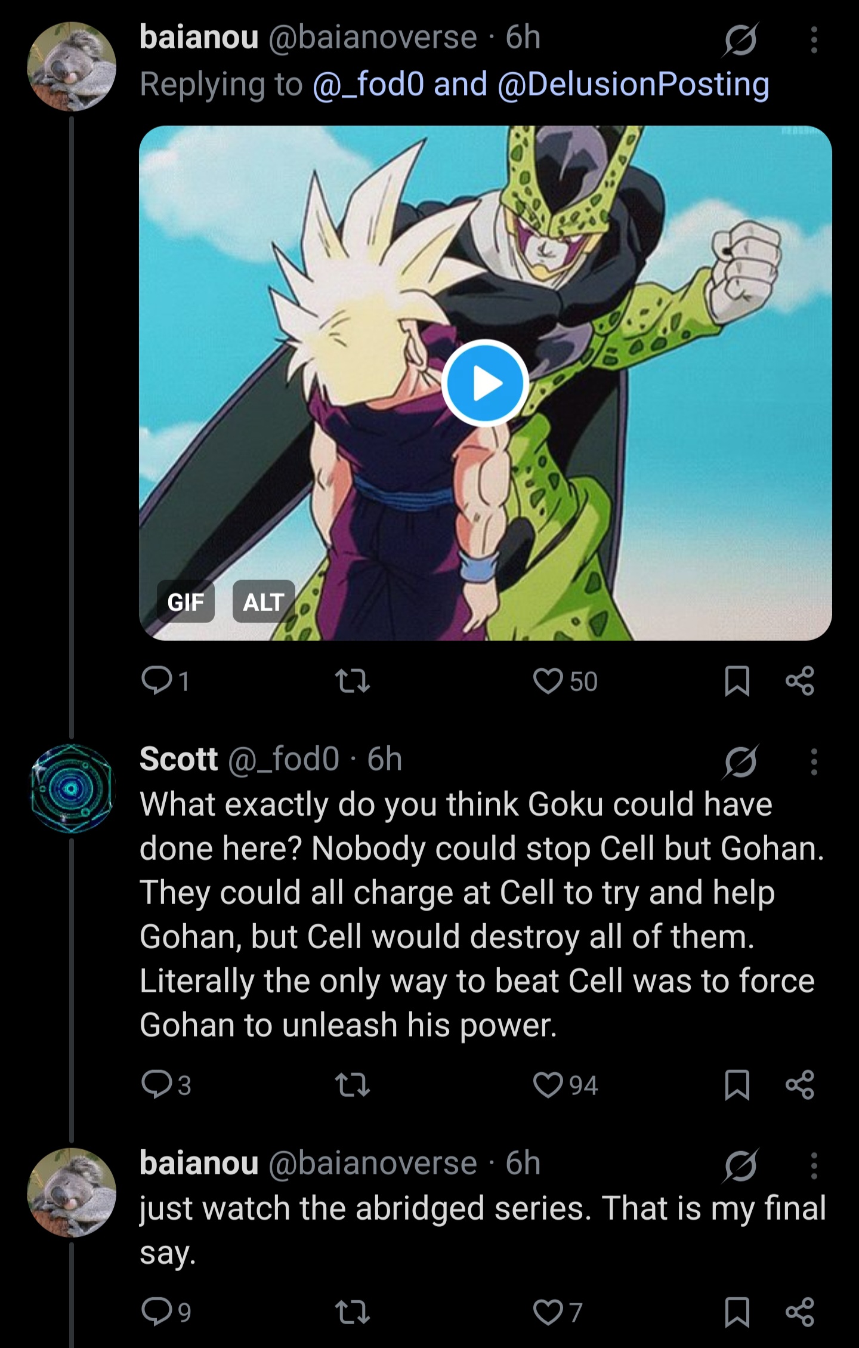Retweet Scott's tweet about Cell
The image size is (859, 1348).
tap(352, 1084)
